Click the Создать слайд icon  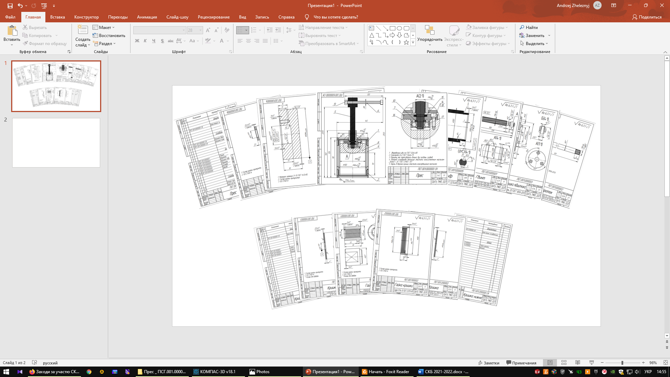click(83, 31)
